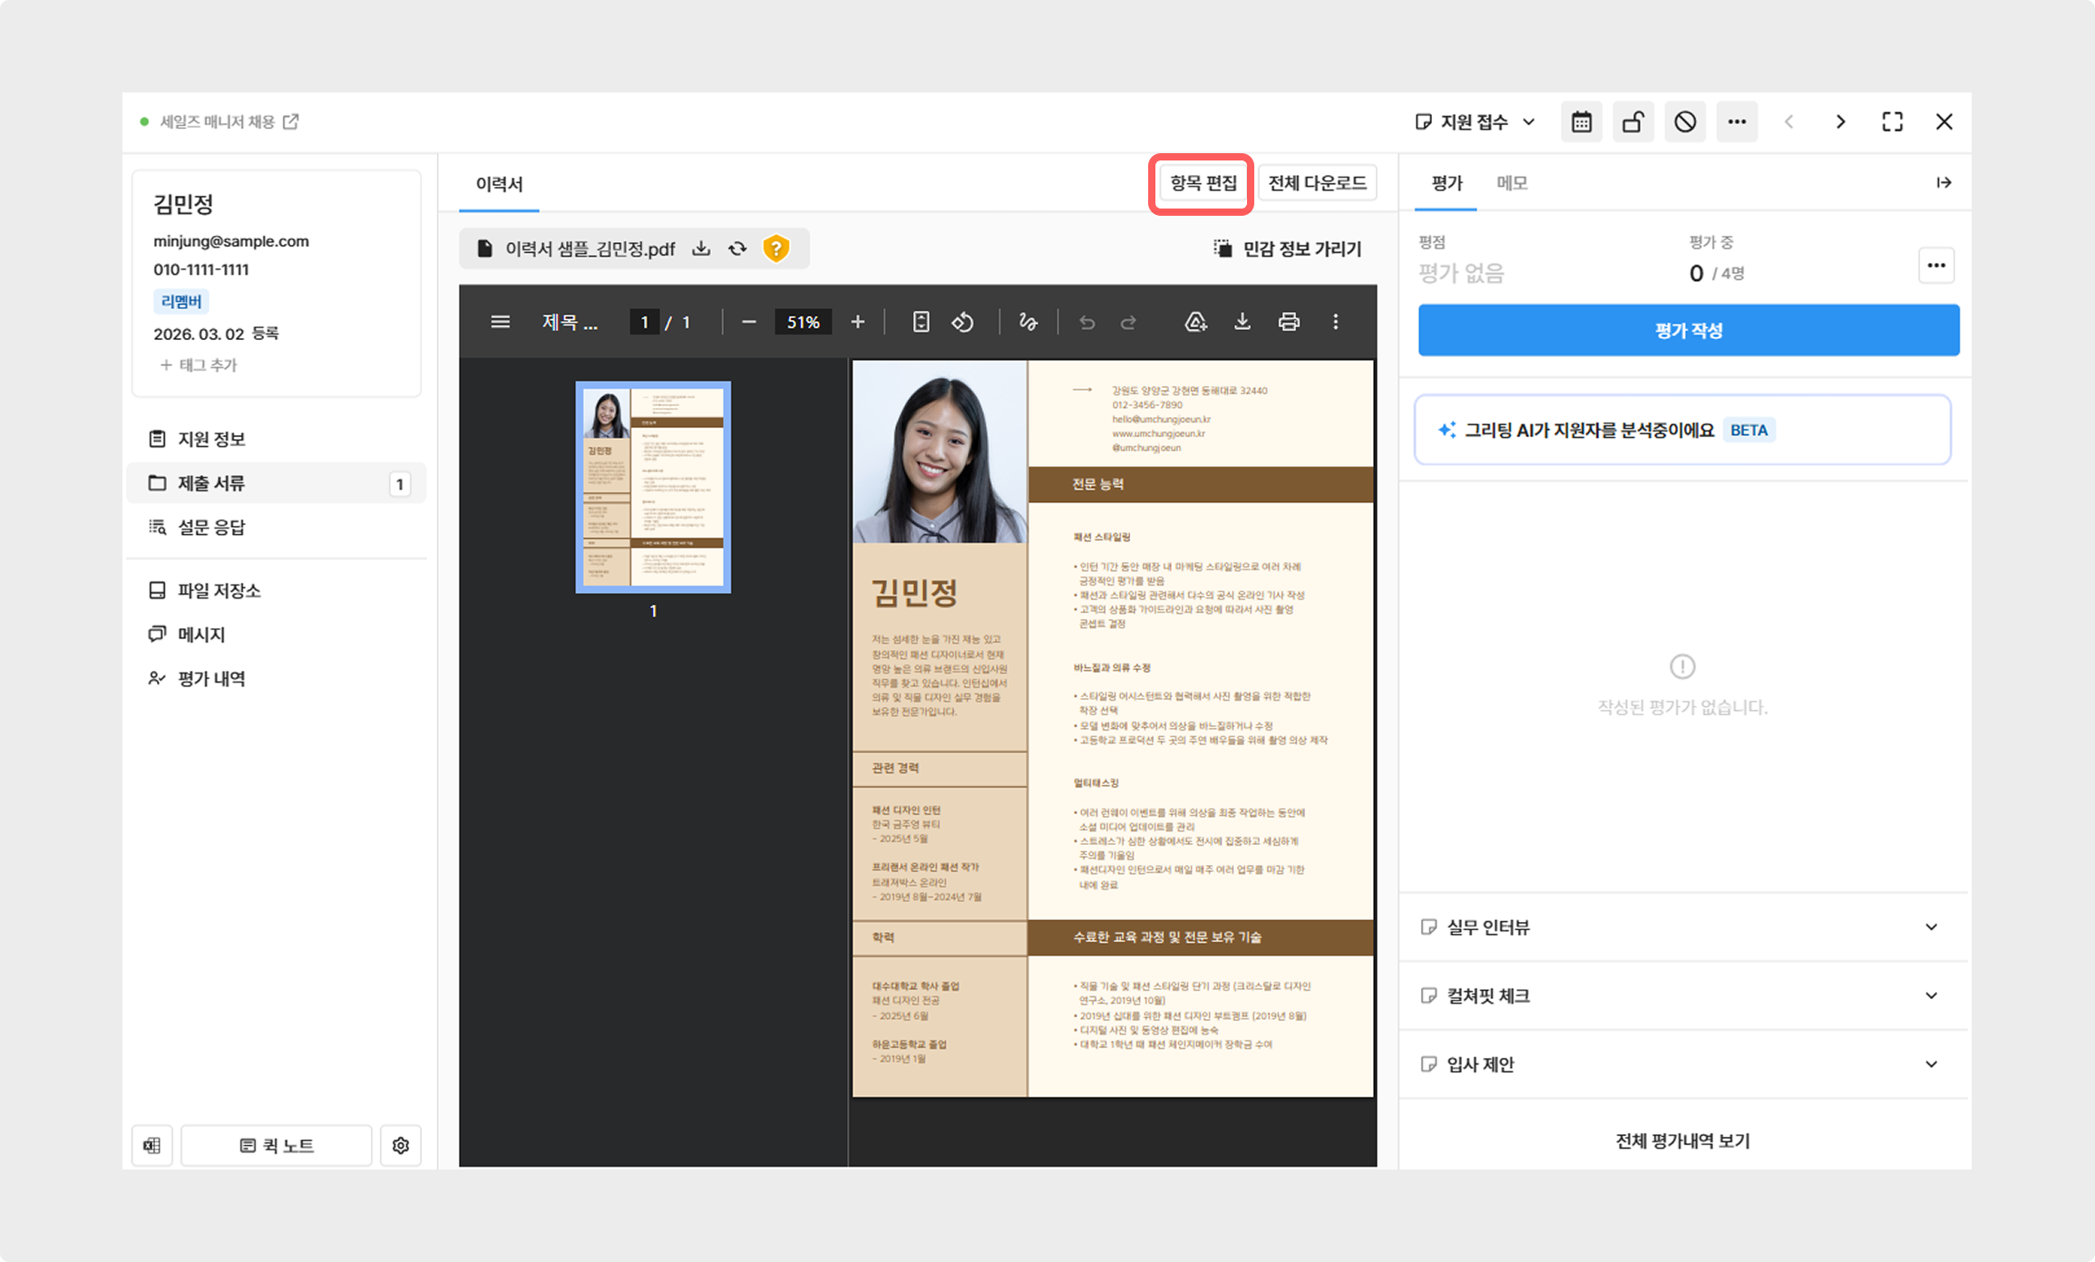This screenshot has width=2095, height=1262.
Task: Click the PDF page number field
Action: click(x=645, y=322)
